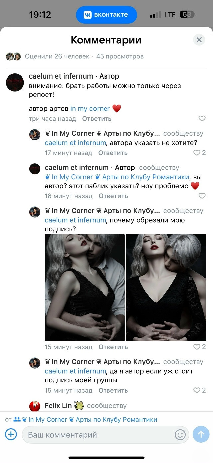213x463 pixels.
Task: Close the Комментарии panel with the X icon
Action: click(x=199, y=40)
